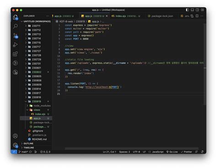Expand the 230802 folder
217x168 pixels.
coord(36,72)
